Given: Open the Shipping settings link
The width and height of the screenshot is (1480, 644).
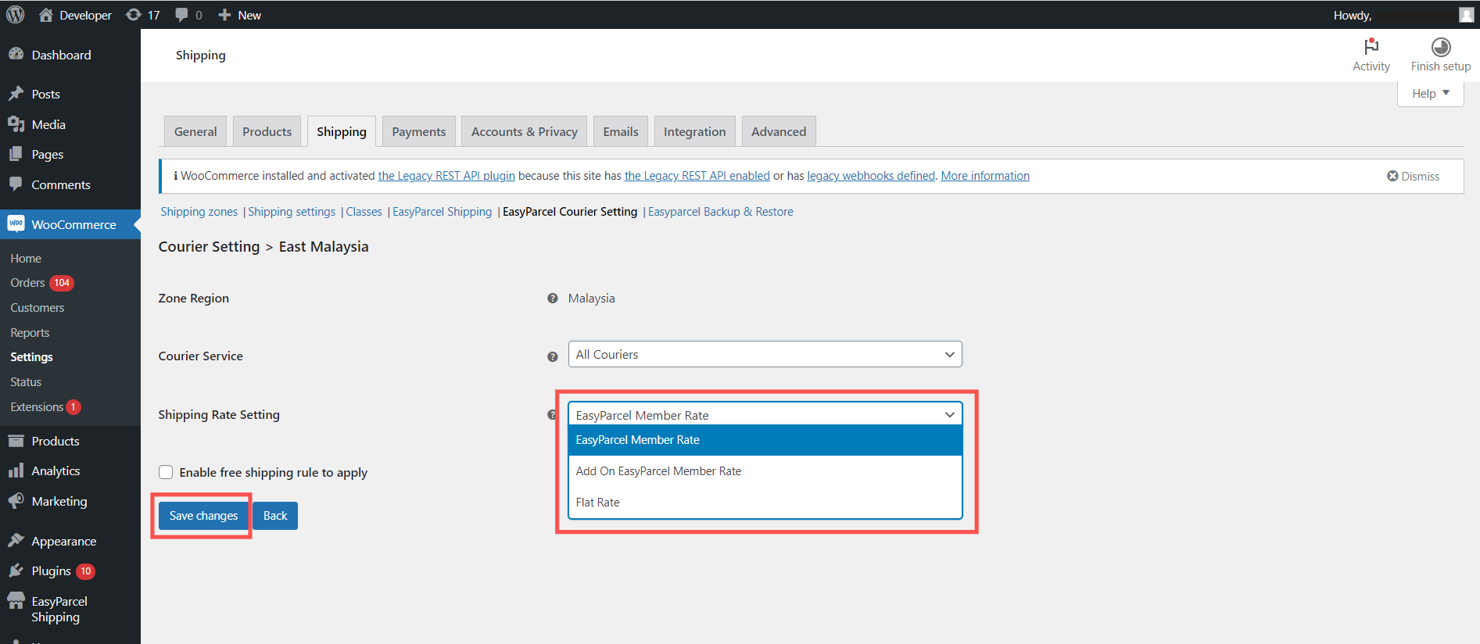Looking at the screenshot, I should click(x=292, y=212).
